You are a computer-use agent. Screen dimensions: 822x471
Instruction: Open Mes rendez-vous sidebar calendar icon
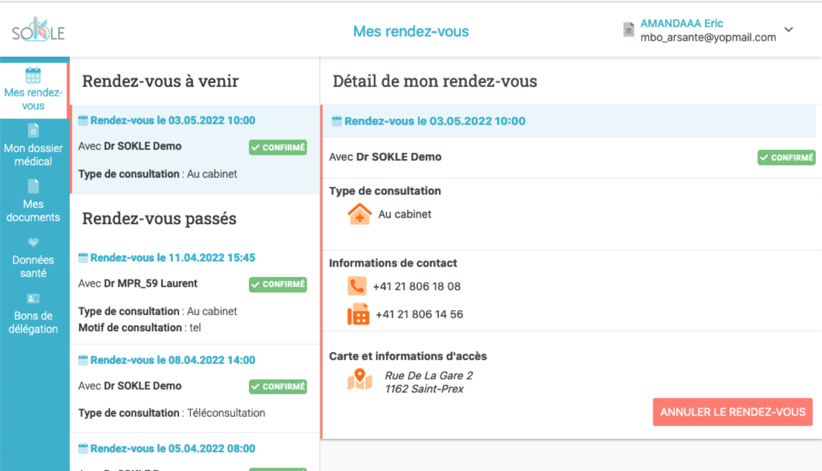point(33,75)
